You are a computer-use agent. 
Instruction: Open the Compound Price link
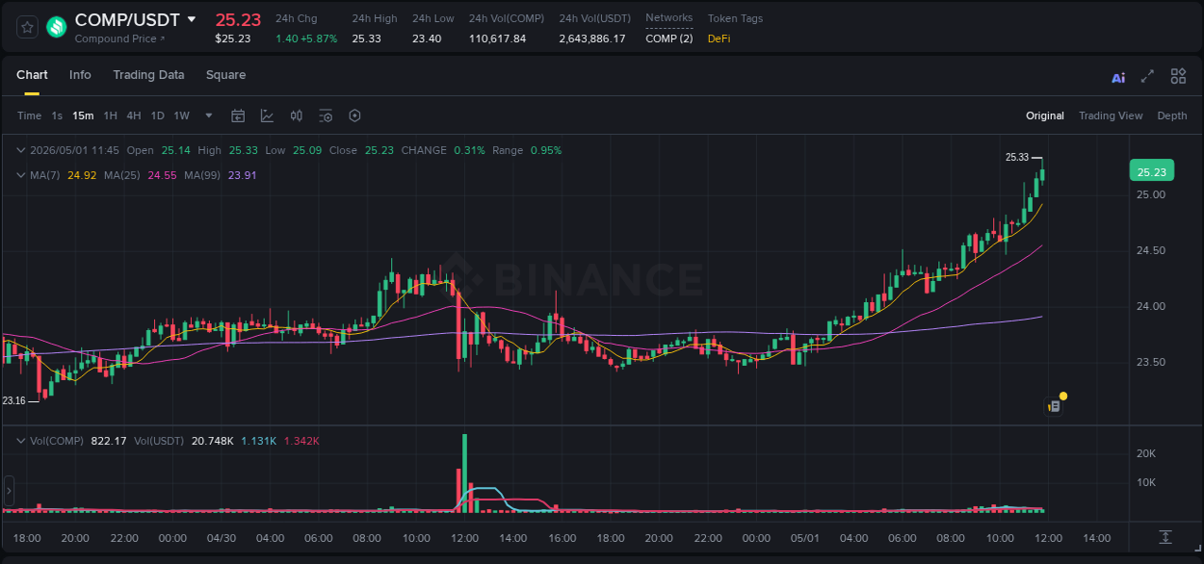tap(119, 38)
